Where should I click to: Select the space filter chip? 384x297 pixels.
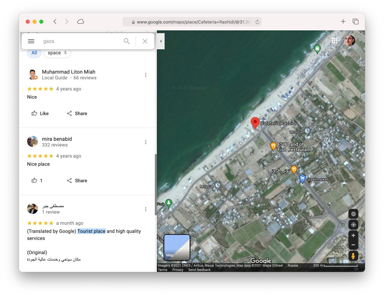point(57,53)
